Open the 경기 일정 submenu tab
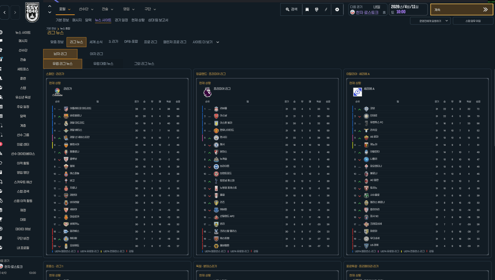495x280 pixels. (x=121, y=20)
